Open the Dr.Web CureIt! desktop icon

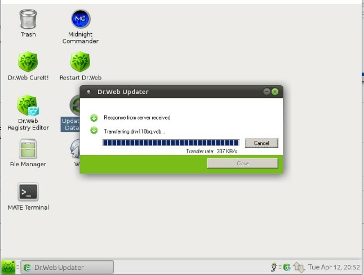pyautogui.click(x=28, y=62)
